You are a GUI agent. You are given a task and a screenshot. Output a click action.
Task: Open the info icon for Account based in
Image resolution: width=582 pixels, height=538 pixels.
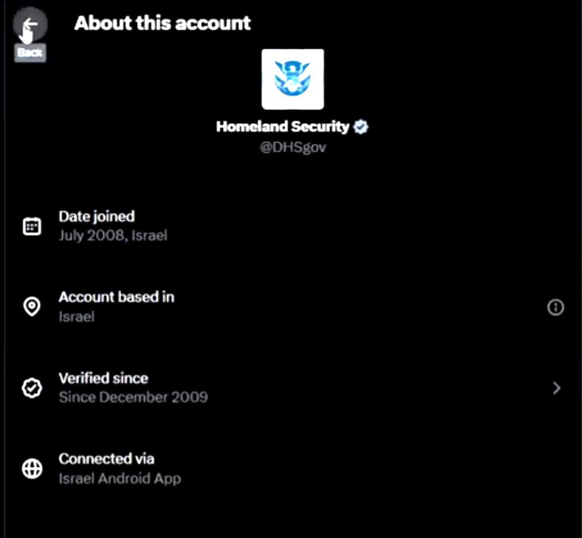click(555, 307)
